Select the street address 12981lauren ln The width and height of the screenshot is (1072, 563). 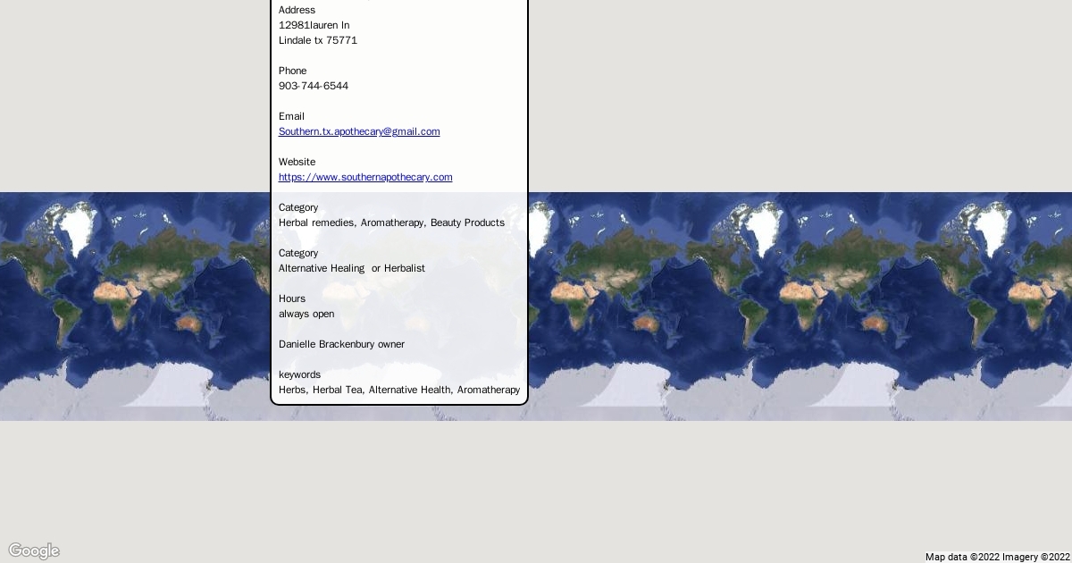(314, 25)
